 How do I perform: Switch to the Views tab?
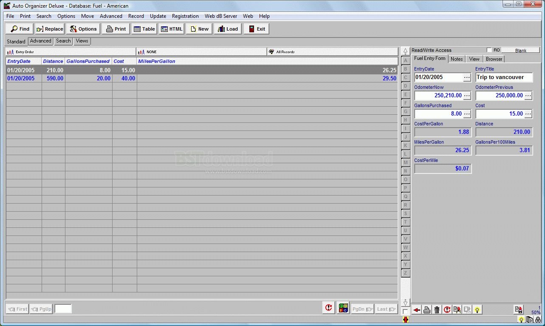[82, 41]
